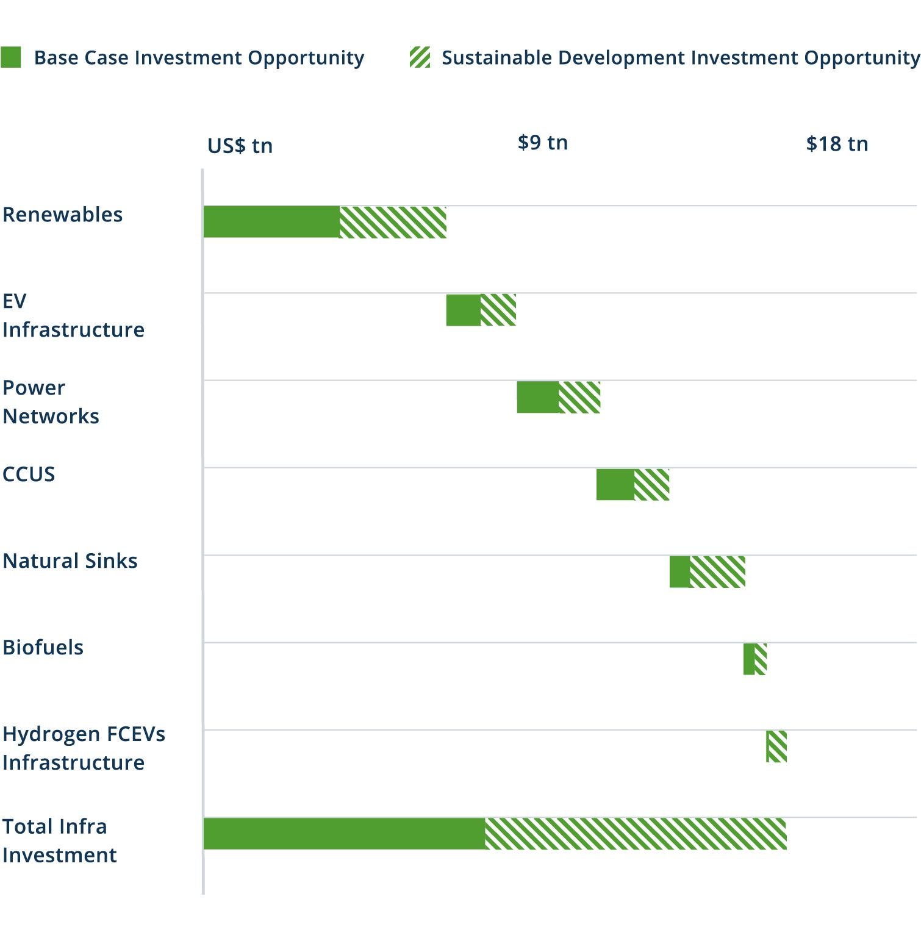921x938 pixels.
Task: Click the solid Renewables base case bar
Action: point(271,222)
